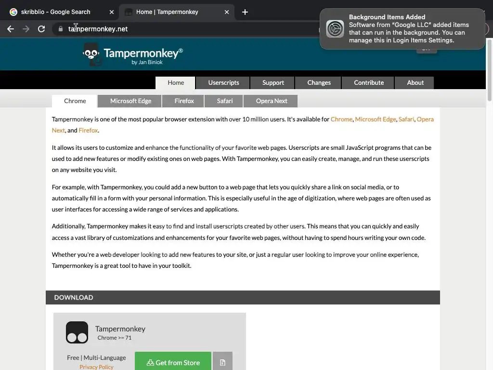Click the Tampermonkey title in the download card
Screen dimensions: 493x370
[120, 329]
